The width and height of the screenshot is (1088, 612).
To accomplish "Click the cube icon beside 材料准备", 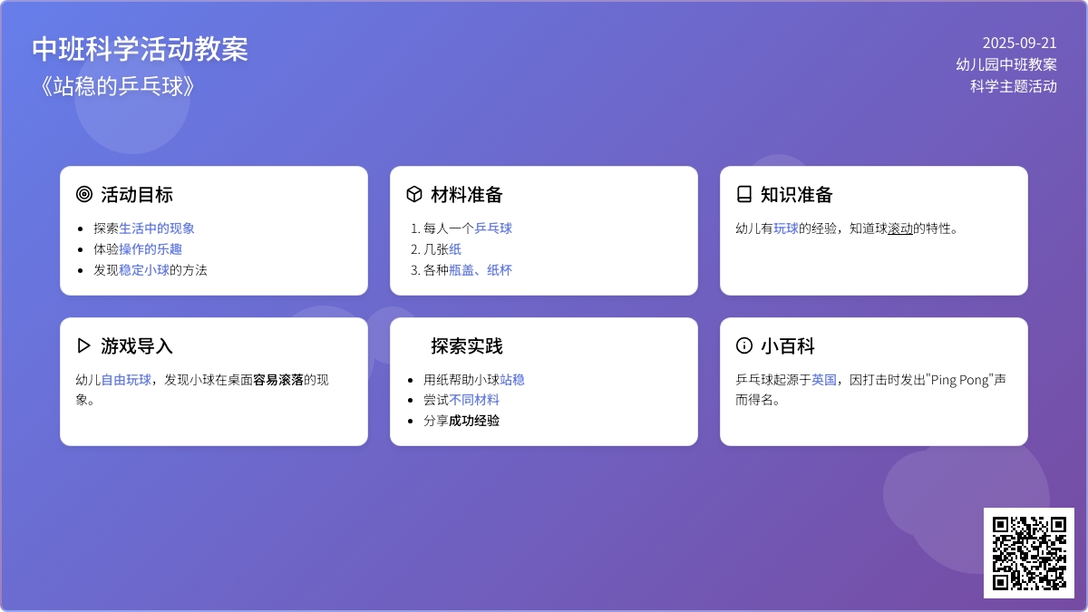I will coord(414,194).
